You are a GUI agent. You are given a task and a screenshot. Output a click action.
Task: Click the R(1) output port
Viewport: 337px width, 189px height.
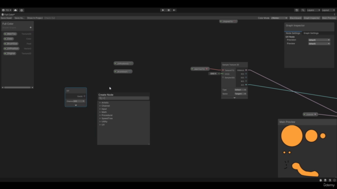pos(246,73)
